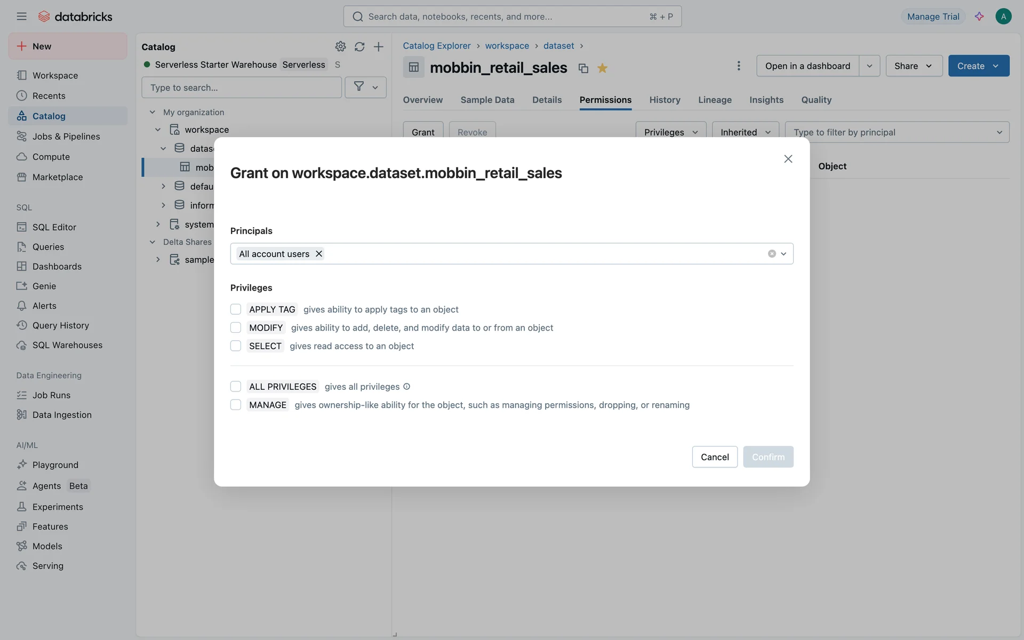This screenshot has width=1024, height=640.
Task: Refresh the catalog tree
Action: (359, 46)
